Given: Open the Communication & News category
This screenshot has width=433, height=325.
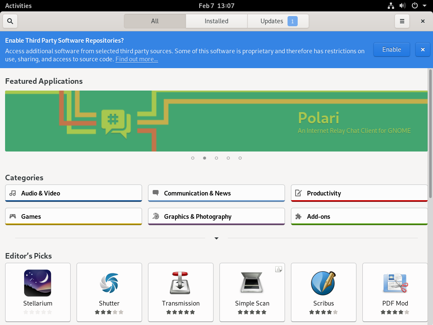Looking at the screenshot, I should pos(216,193).
